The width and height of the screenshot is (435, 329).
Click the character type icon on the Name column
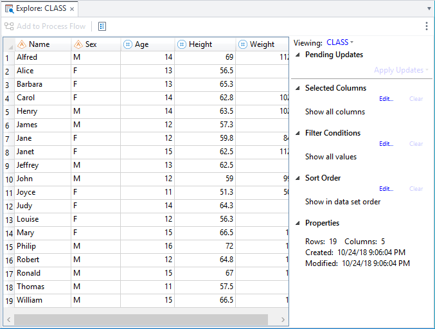[x=21, y=44]
